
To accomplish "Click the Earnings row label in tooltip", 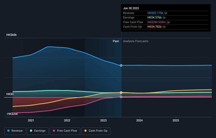I will coord(129,17).
